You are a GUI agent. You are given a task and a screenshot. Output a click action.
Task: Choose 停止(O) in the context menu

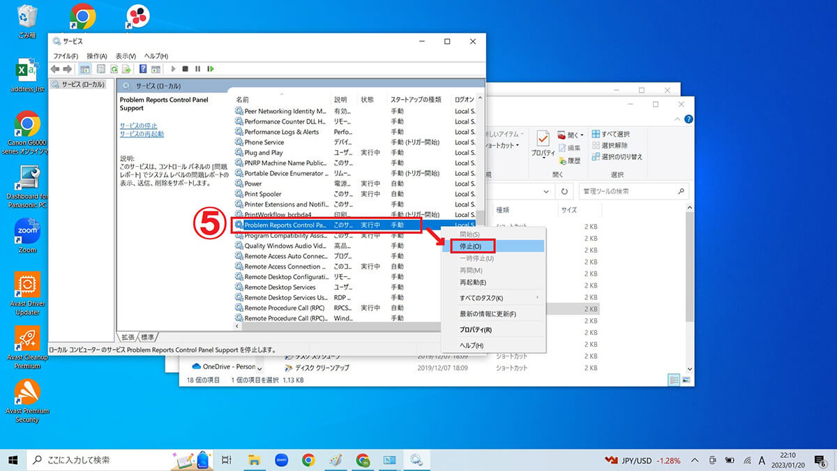(492, 246)
